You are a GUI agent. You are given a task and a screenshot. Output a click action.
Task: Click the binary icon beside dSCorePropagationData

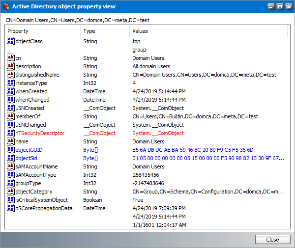click(x=11, y=208)
